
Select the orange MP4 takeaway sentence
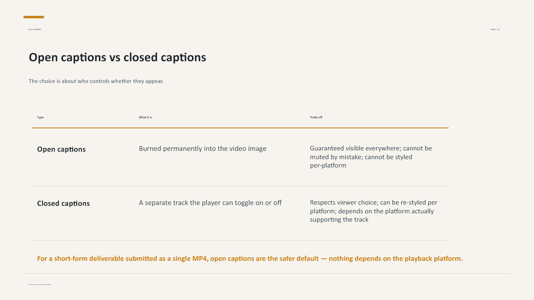point(250,259)
